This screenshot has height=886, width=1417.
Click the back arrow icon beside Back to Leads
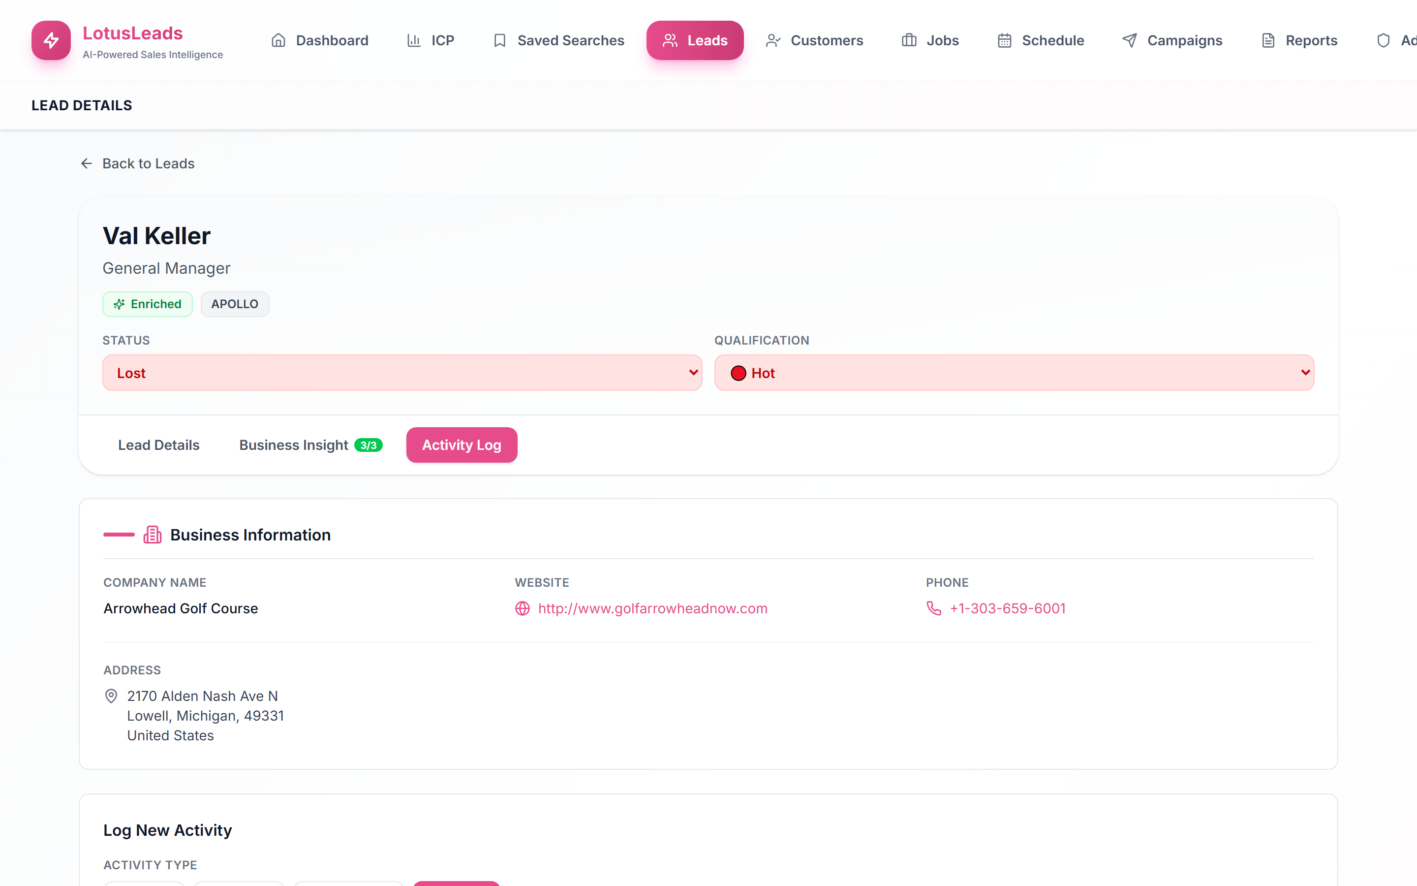(x=87, y=163)
